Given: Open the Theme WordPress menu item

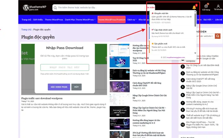Looking at the screenshot, I should 54,20.
